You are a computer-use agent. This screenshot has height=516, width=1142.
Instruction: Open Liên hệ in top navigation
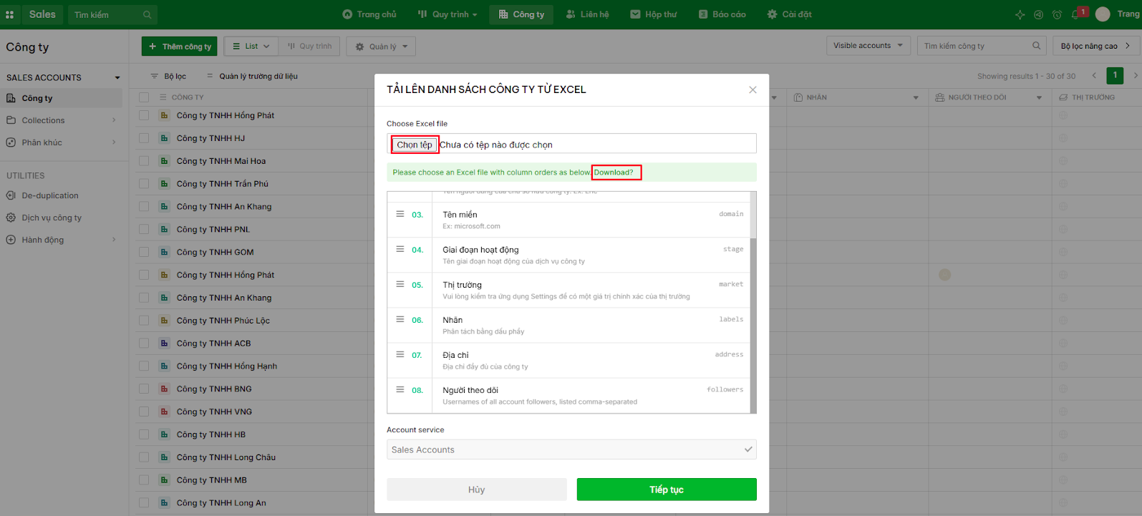[x=587, y=14]
